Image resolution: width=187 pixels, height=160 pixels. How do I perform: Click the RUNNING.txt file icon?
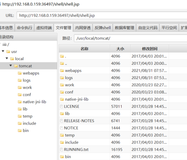(x=62, y=150)
